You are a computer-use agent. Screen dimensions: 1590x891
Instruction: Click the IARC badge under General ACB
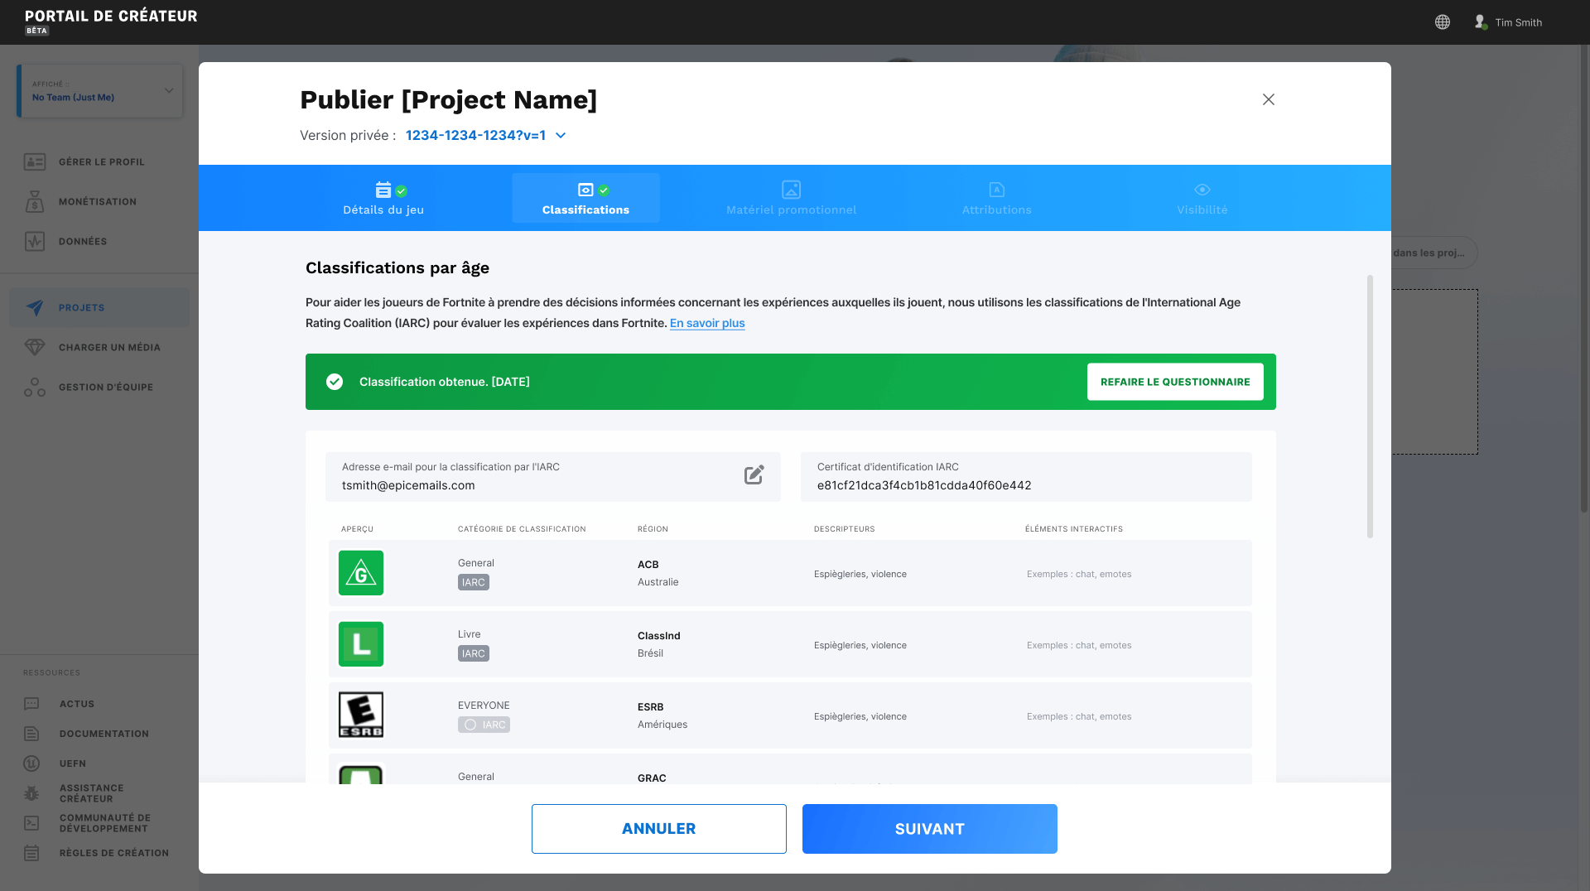coord(474,582)
